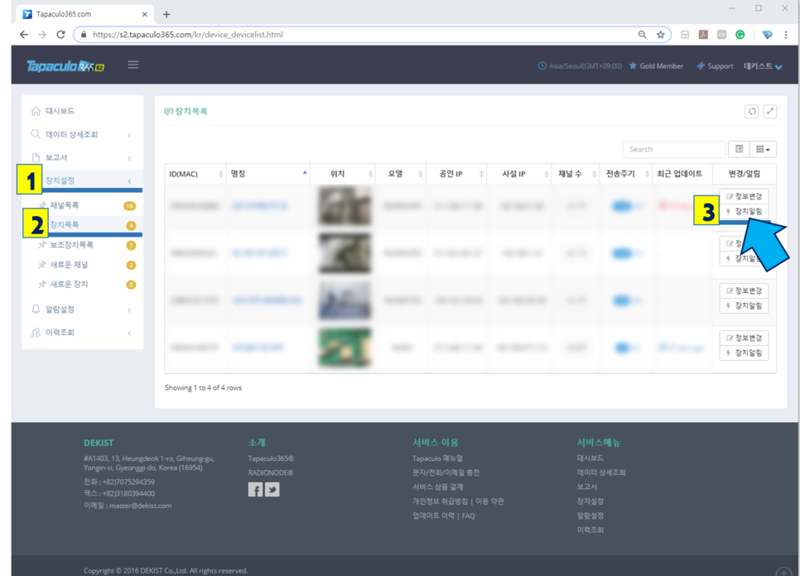Sort the table by 명칭 column
The width and height of the screenshot is (800, 576).
pos(267,174)
